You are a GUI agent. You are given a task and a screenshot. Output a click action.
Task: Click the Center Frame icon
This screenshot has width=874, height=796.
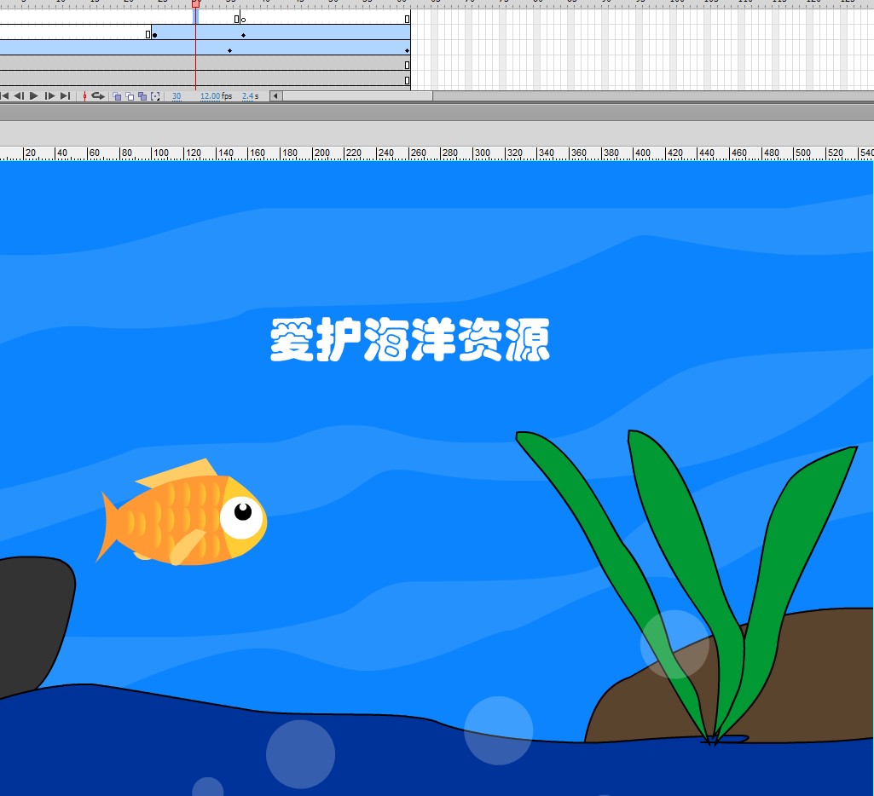[85, 96]
